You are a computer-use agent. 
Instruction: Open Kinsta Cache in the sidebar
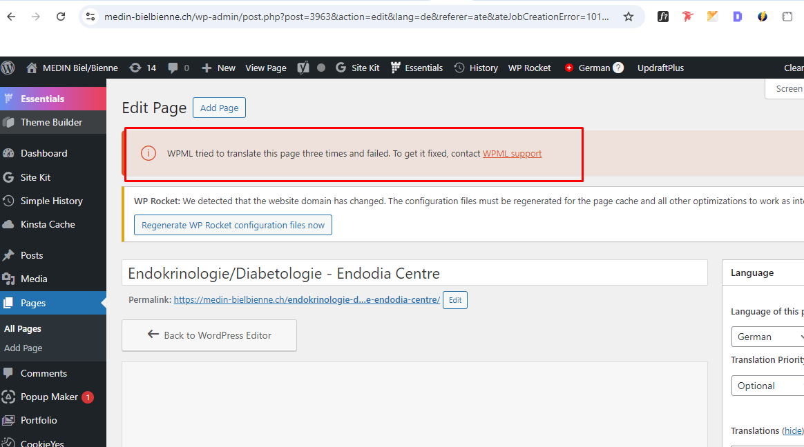point(52,224)
